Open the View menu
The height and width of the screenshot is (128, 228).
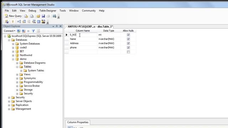22,11
